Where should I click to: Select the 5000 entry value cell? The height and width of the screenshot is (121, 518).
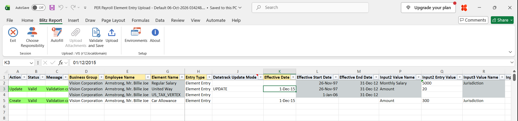tap(442, 83)
